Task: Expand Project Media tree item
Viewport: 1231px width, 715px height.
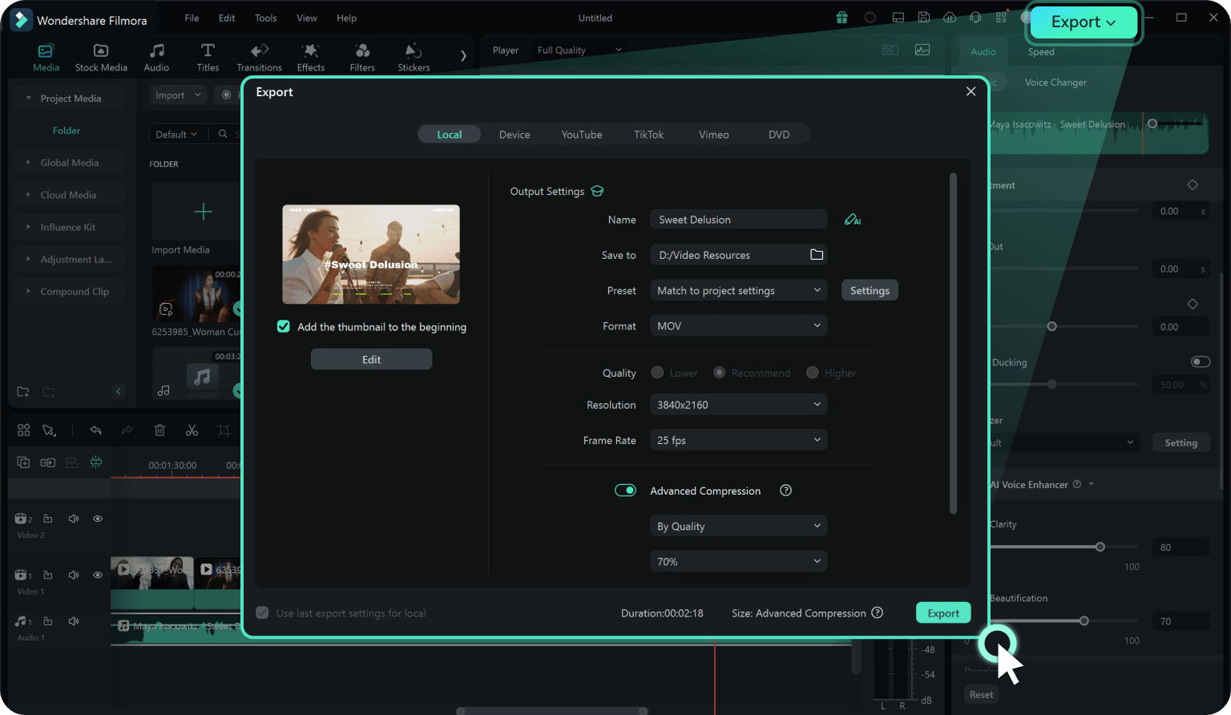Action: point(29,98)
